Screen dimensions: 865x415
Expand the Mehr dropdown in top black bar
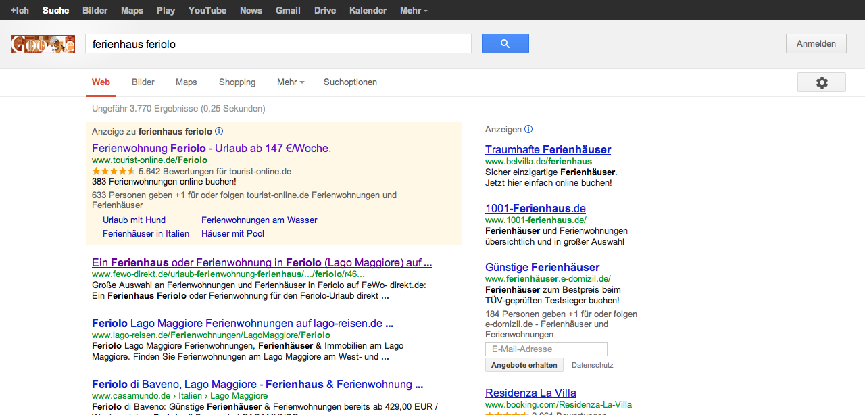414,11
